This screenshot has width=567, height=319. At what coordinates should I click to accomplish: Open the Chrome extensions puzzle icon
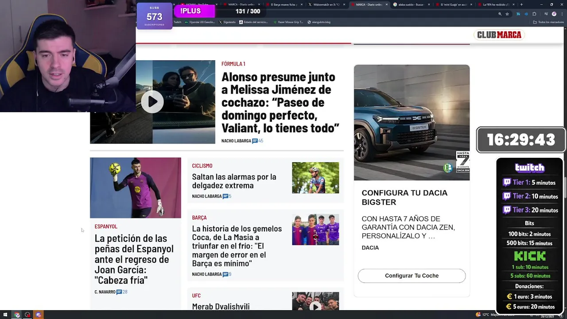[x=534, y=14]
